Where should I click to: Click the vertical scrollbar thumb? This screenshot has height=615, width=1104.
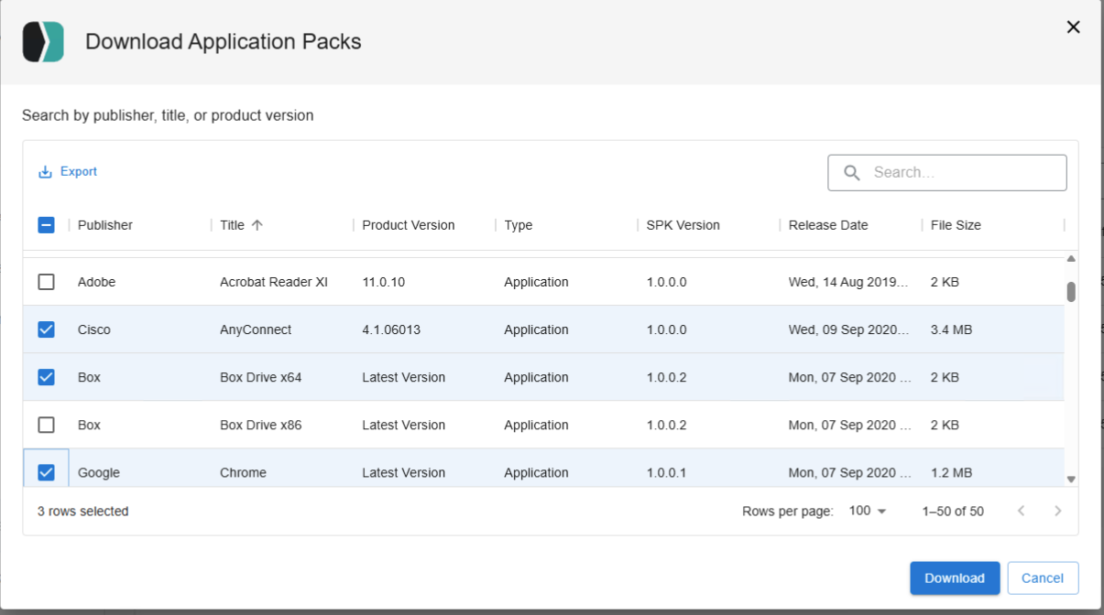click(1070, 291)
